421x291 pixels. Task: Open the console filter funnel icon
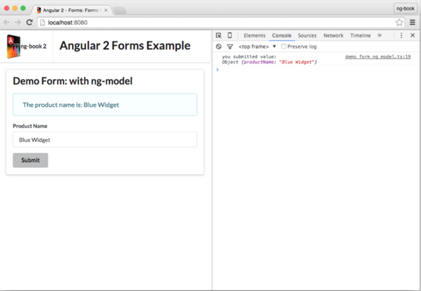(x=230, y=46)
